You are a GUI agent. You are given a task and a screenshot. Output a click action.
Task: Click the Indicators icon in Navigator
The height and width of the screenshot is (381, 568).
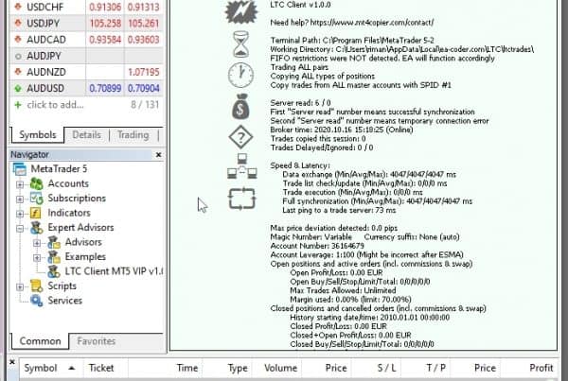(36, 213)
